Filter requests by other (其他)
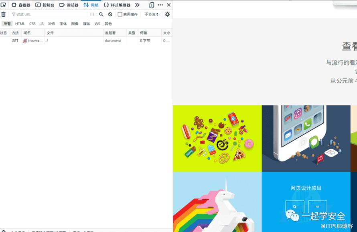Viewport: 357px width, 232px height. [x=108, y=24]
